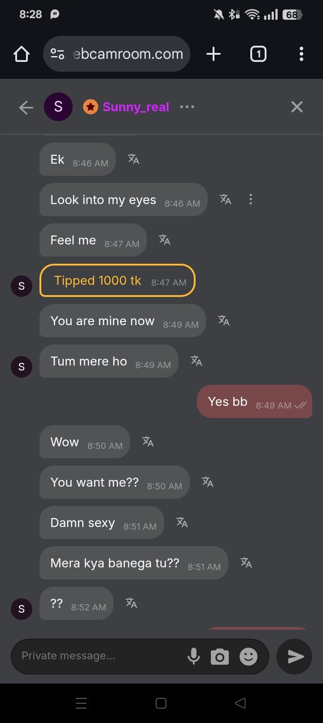This screenshot has width=323, height=723.
Task: Translate the "Ek" message
Action: click(x=134, y=159)
